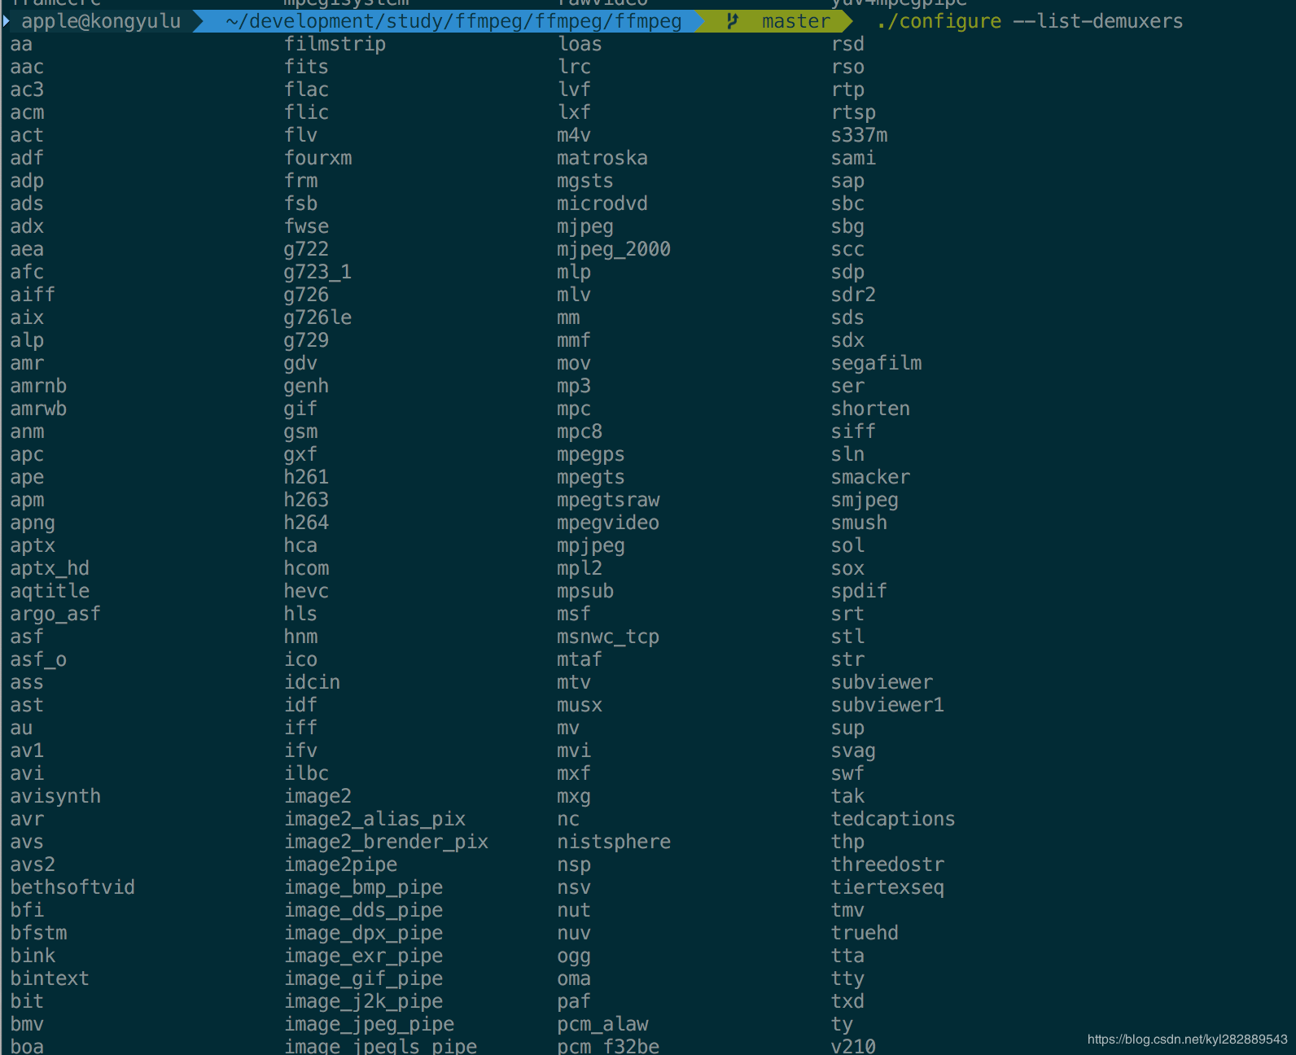Click the 'image2_alias_pix' entry
The width and height of the screenshot is (1296, 1055).
click(x=375, y=819)
